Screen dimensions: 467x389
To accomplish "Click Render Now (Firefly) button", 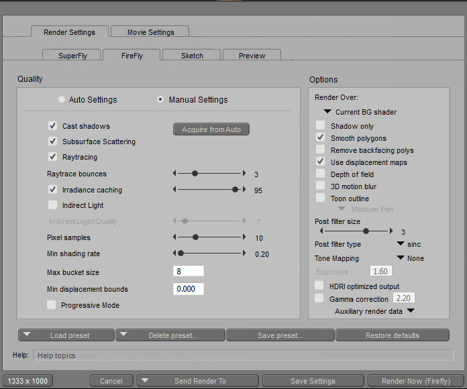I will [415, 381].
